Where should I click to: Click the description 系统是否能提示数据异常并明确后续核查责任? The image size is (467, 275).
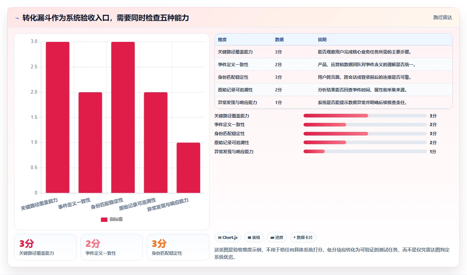362,103
